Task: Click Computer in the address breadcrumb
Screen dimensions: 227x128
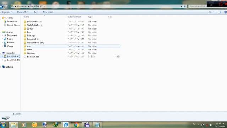Action: click(x=22, y=6)
